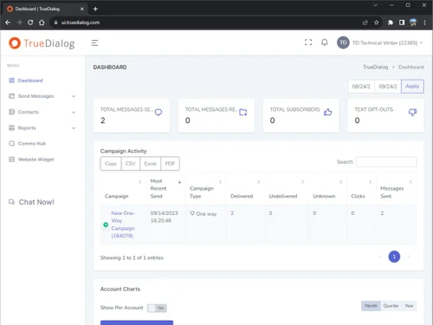Click the TrueDialog breadcrumb link
Viewport: 433px width, 325px height.
click(x=375, y=67)
